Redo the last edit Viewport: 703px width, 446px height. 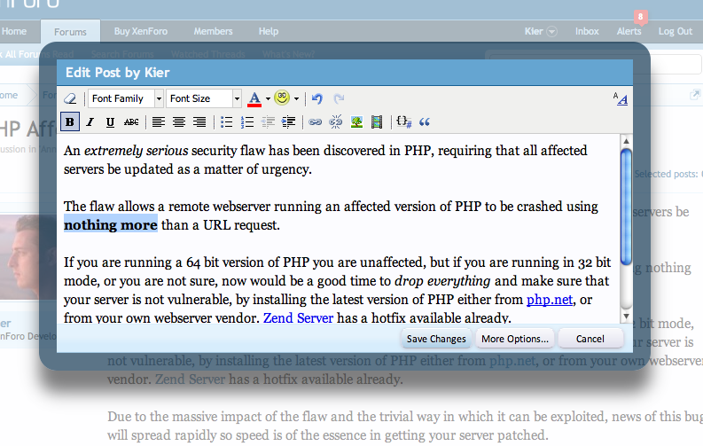[x=339, y=98]
